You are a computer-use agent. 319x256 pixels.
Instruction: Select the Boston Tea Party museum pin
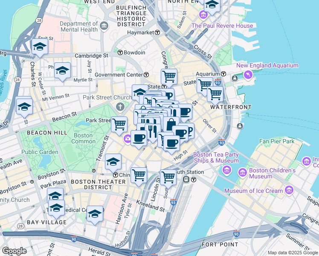click(226, 170)
